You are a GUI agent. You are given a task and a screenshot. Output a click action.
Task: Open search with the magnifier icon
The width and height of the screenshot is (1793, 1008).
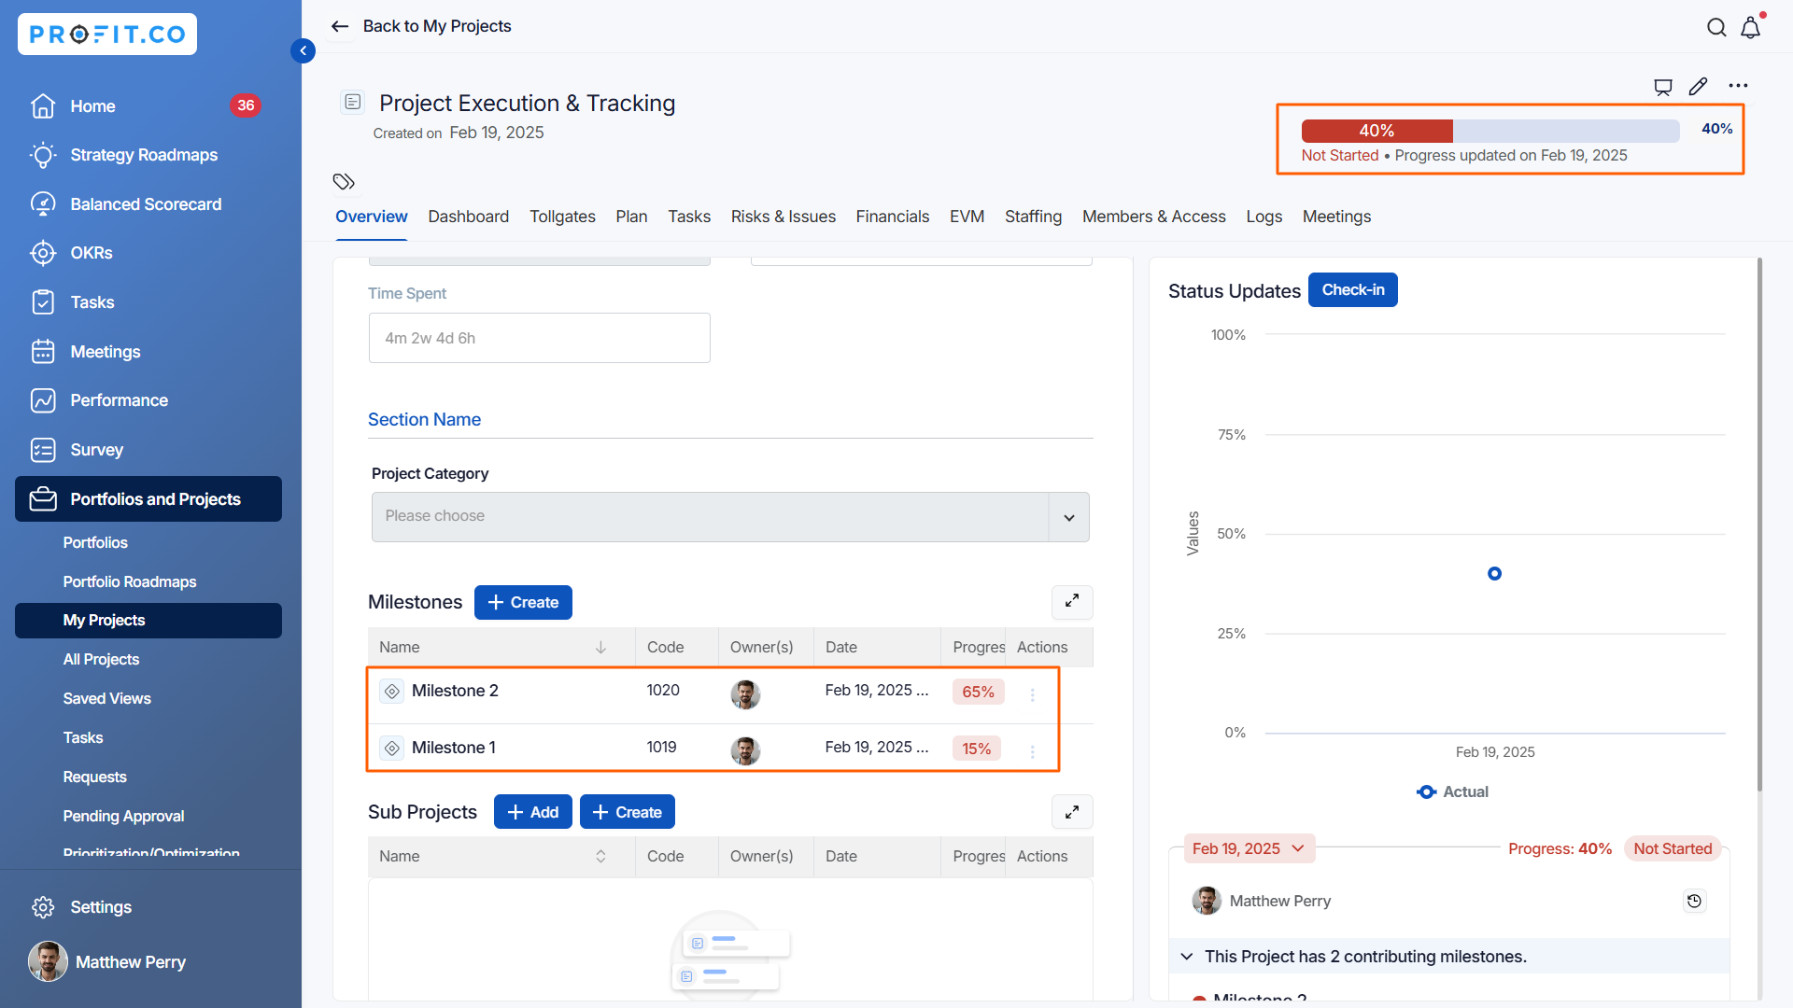1716,28
